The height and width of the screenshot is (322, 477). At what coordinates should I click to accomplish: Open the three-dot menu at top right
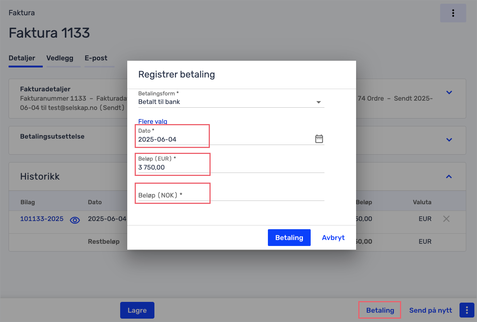pos(453,13)
